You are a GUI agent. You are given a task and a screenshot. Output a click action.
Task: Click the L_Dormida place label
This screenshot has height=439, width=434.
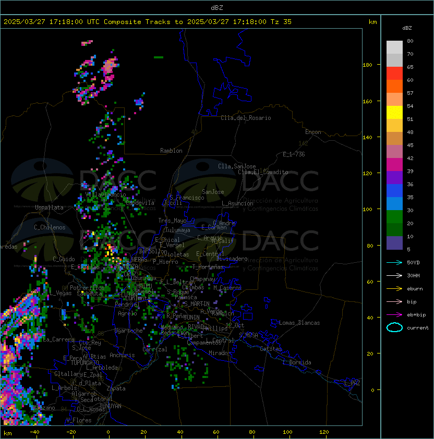coord(297,362)
